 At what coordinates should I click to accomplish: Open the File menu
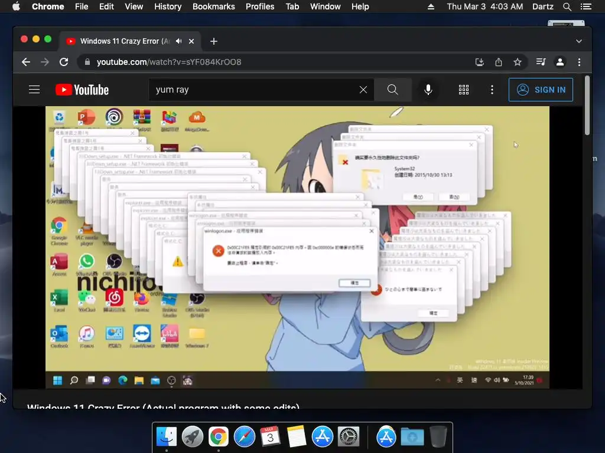point(82,6)
